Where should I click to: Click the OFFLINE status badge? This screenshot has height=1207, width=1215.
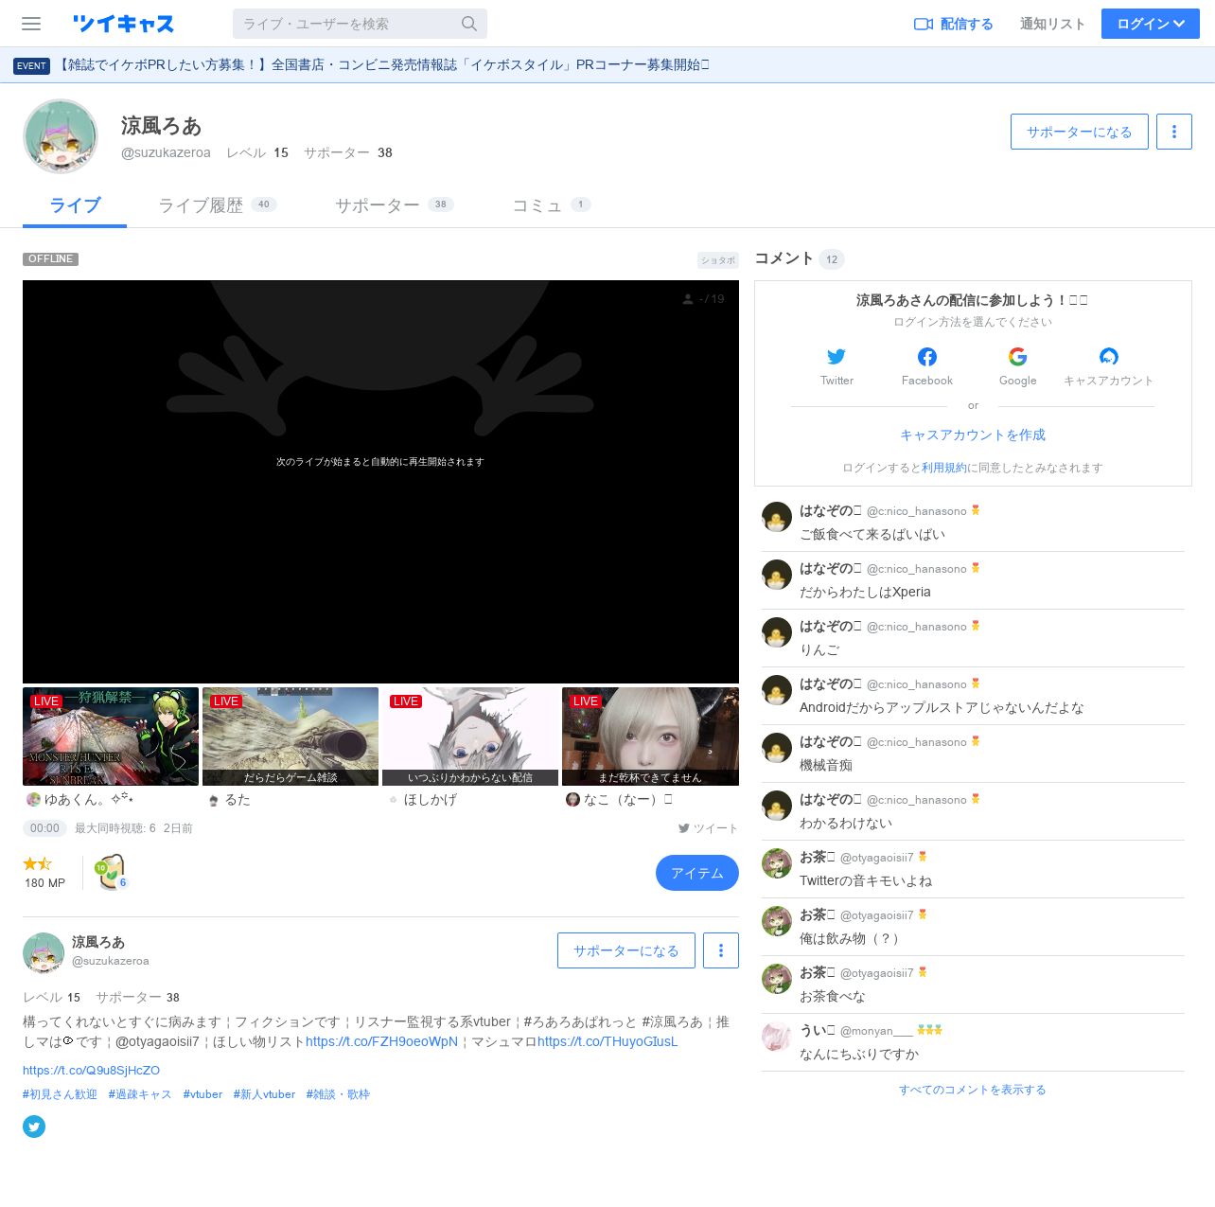(x=50, y=259)
